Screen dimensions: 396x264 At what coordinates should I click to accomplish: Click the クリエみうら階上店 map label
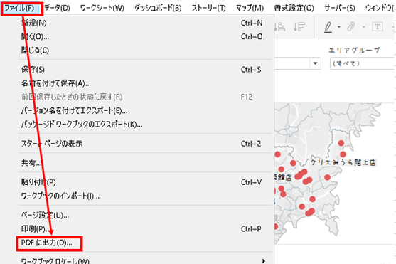(x=343, y=162)
